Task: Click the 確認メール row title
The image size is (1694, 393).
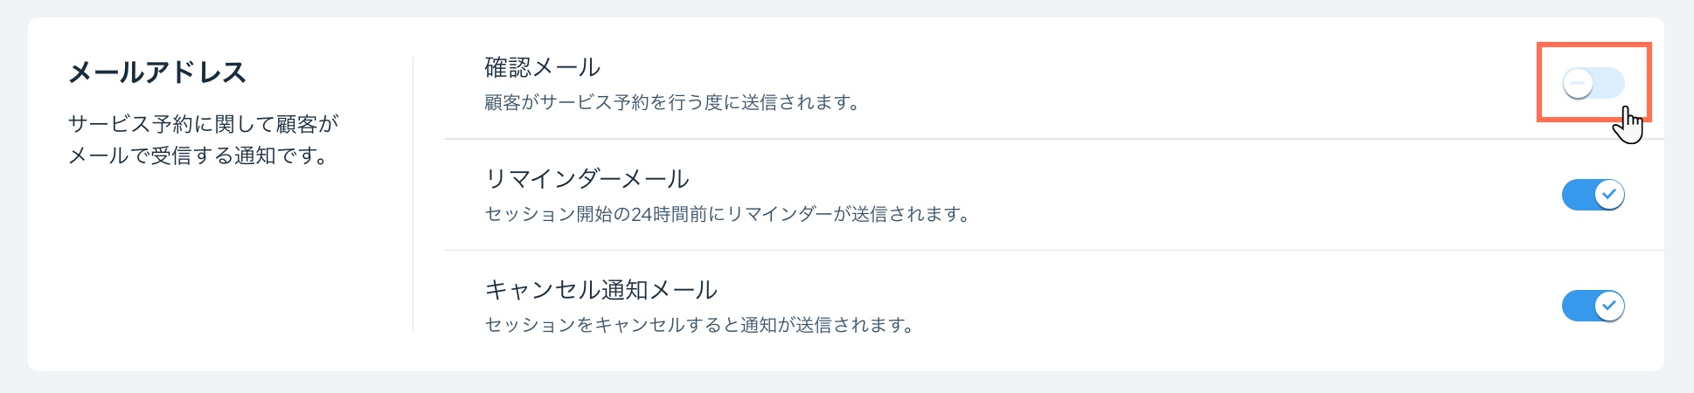Action: click(542, 67)
